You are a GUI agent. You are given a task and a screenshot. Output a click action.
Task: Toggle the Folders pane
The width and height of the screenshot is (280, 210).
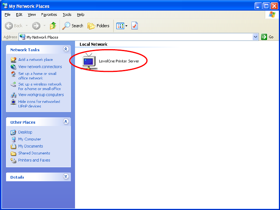coord(99,26)
